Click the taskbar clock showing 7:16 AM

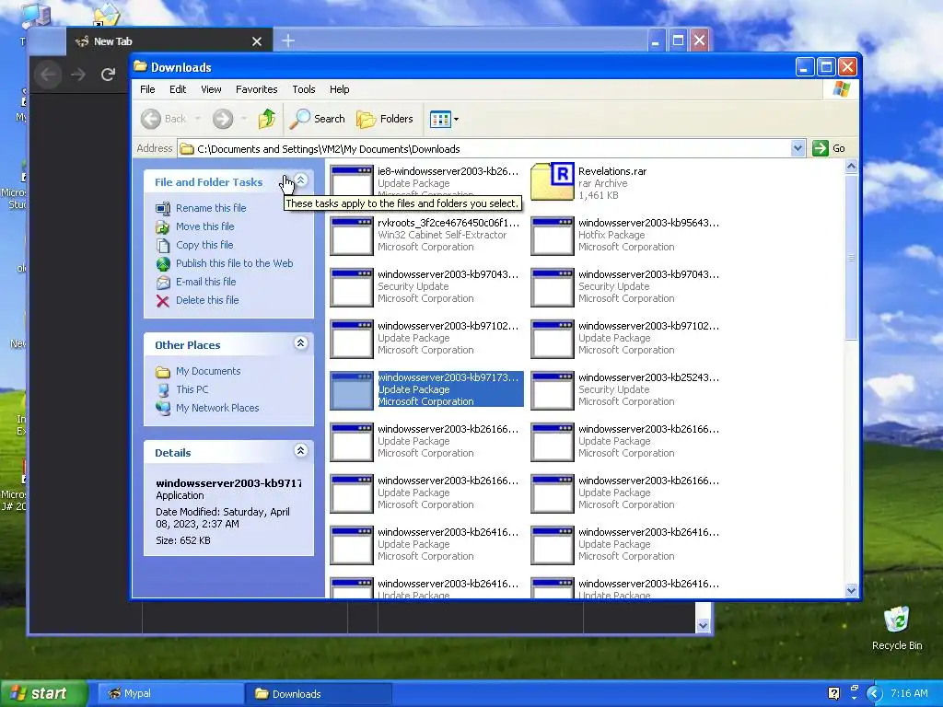[909, 693]
